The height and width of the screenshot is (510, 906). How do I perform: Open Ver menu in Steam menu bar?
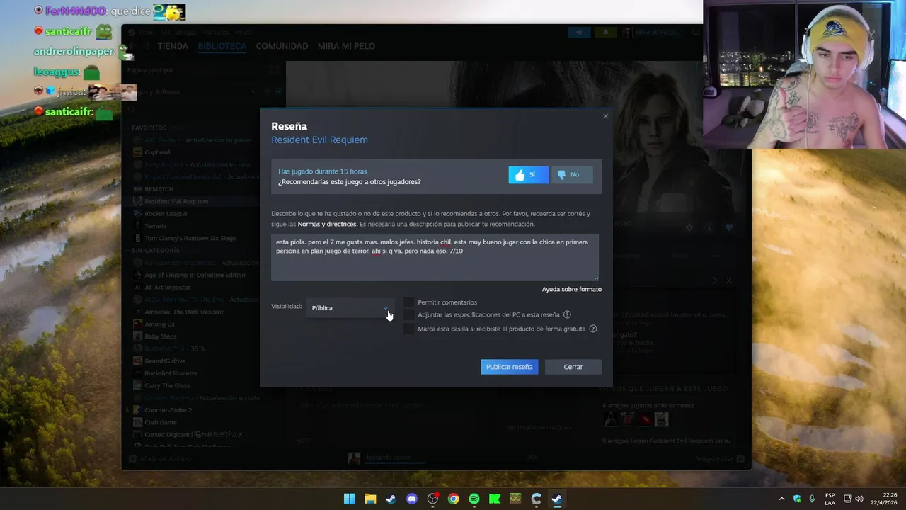click(x=165, y=33)
